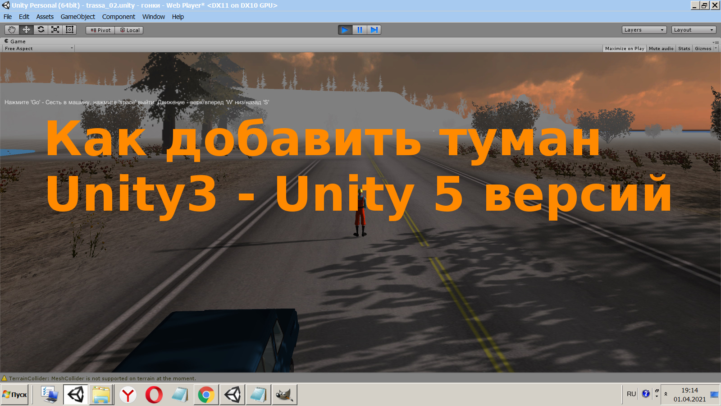The image size is (721, 406).
Task: Open Google Chrome from the taskbar
Action: (205, 394)
